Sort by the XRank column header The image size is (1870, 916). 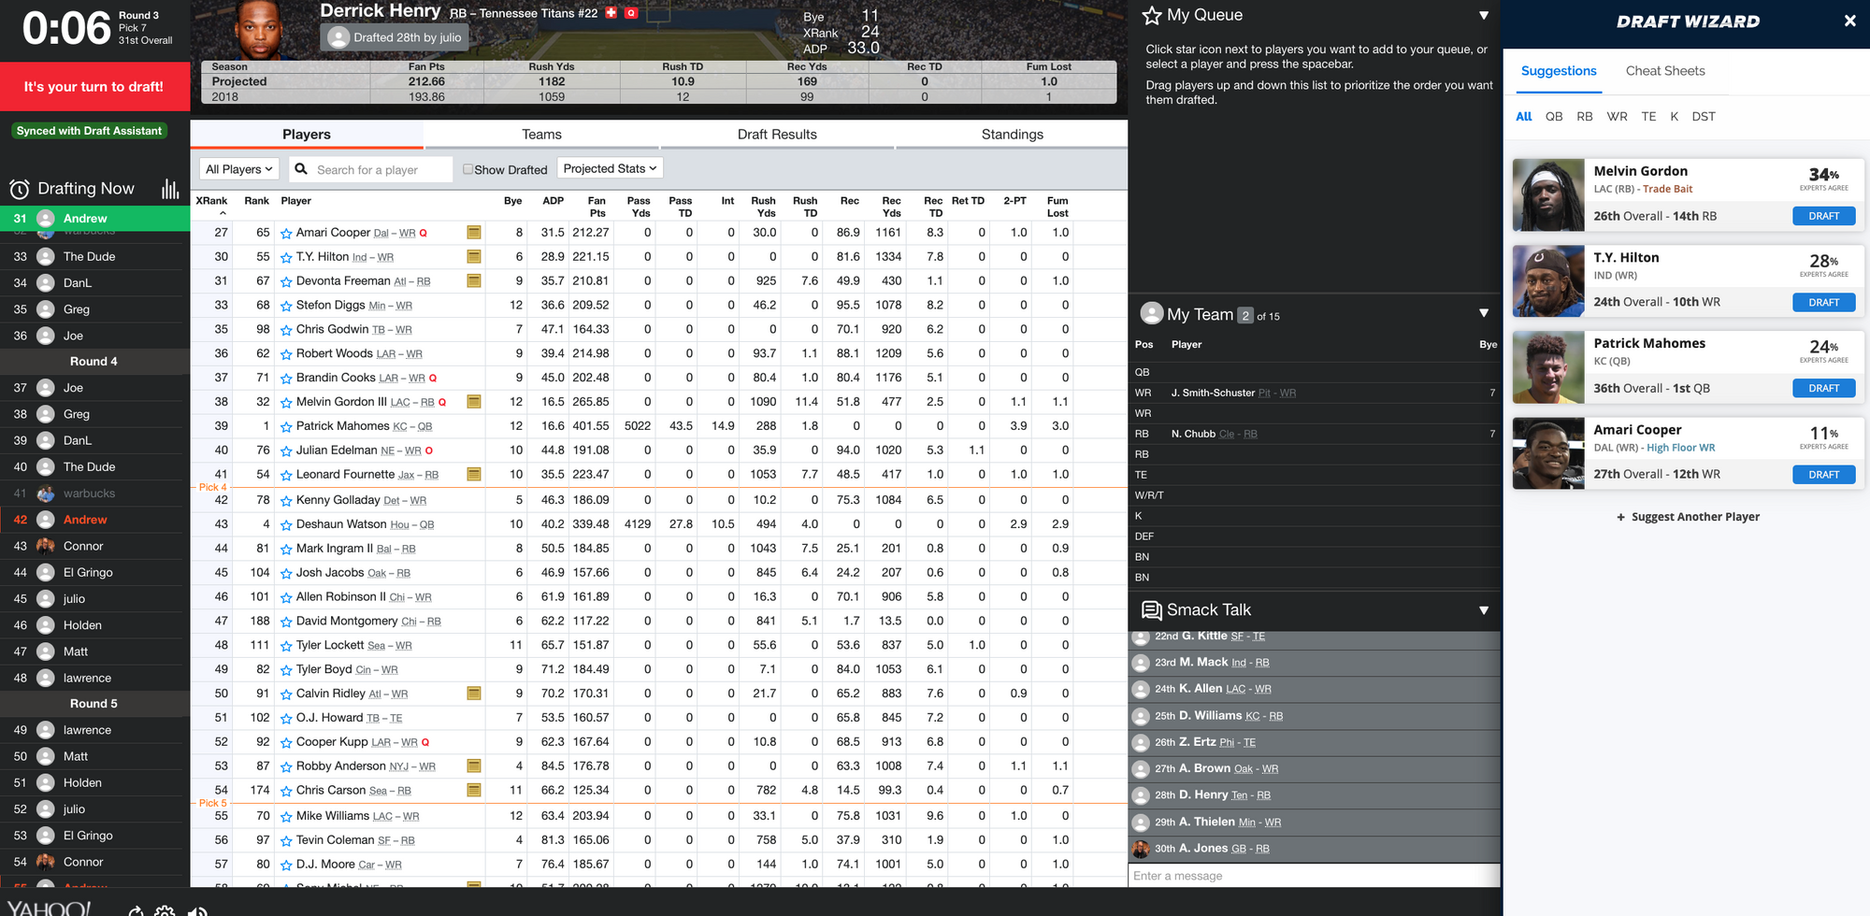point(211,201)
